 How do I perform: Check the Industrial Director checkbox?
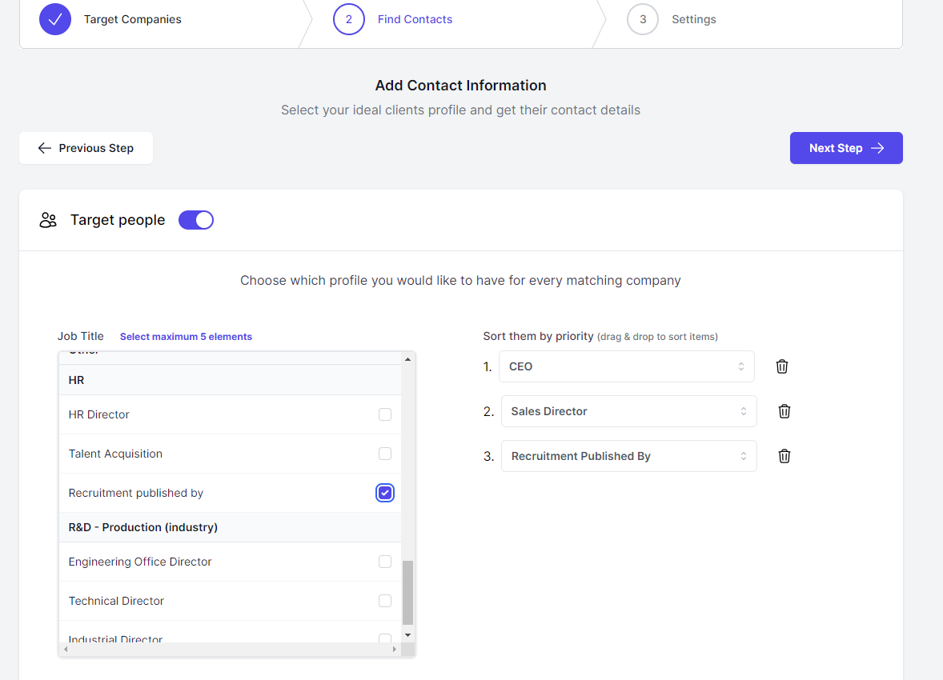pyautogui.click(x=385, y=638)
